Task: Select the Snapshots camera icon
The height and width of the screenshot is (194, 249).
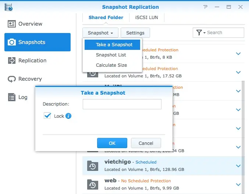Action: 12,42
